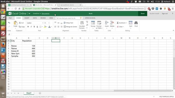Align text to the middle vertically
175x98 pixels.
pyautogui.click(x=58, y=23)
